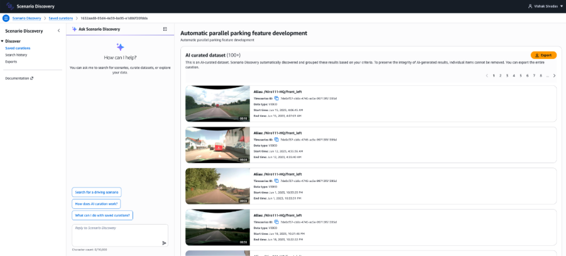Viewport: 566px width, 256px height.
Task: Click the alias text in Jun 1 card
Action: tap(278, 174)
